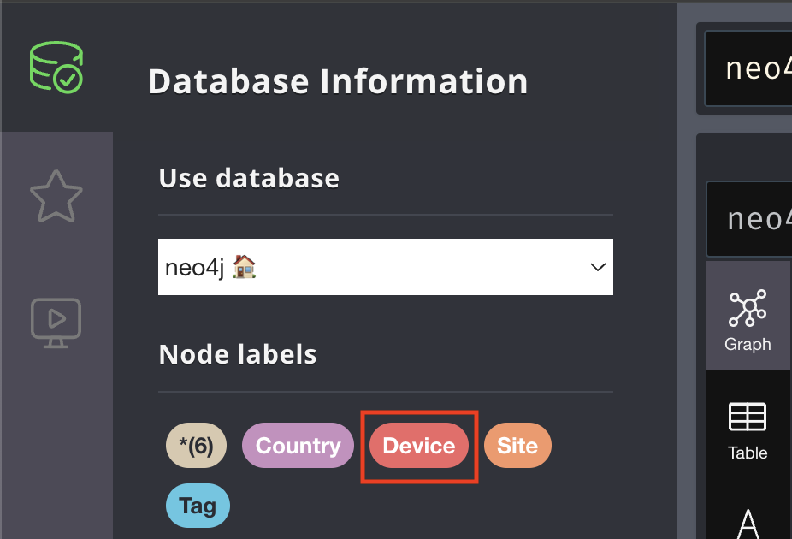Click the Tag node label pill
792x539 pixels.
(198, 506)
